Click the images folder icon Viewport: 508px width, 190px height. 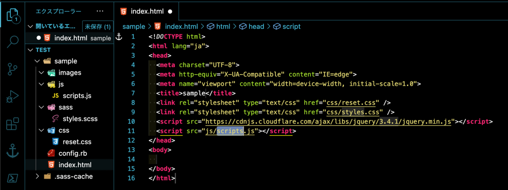click(x=51, y=73)
